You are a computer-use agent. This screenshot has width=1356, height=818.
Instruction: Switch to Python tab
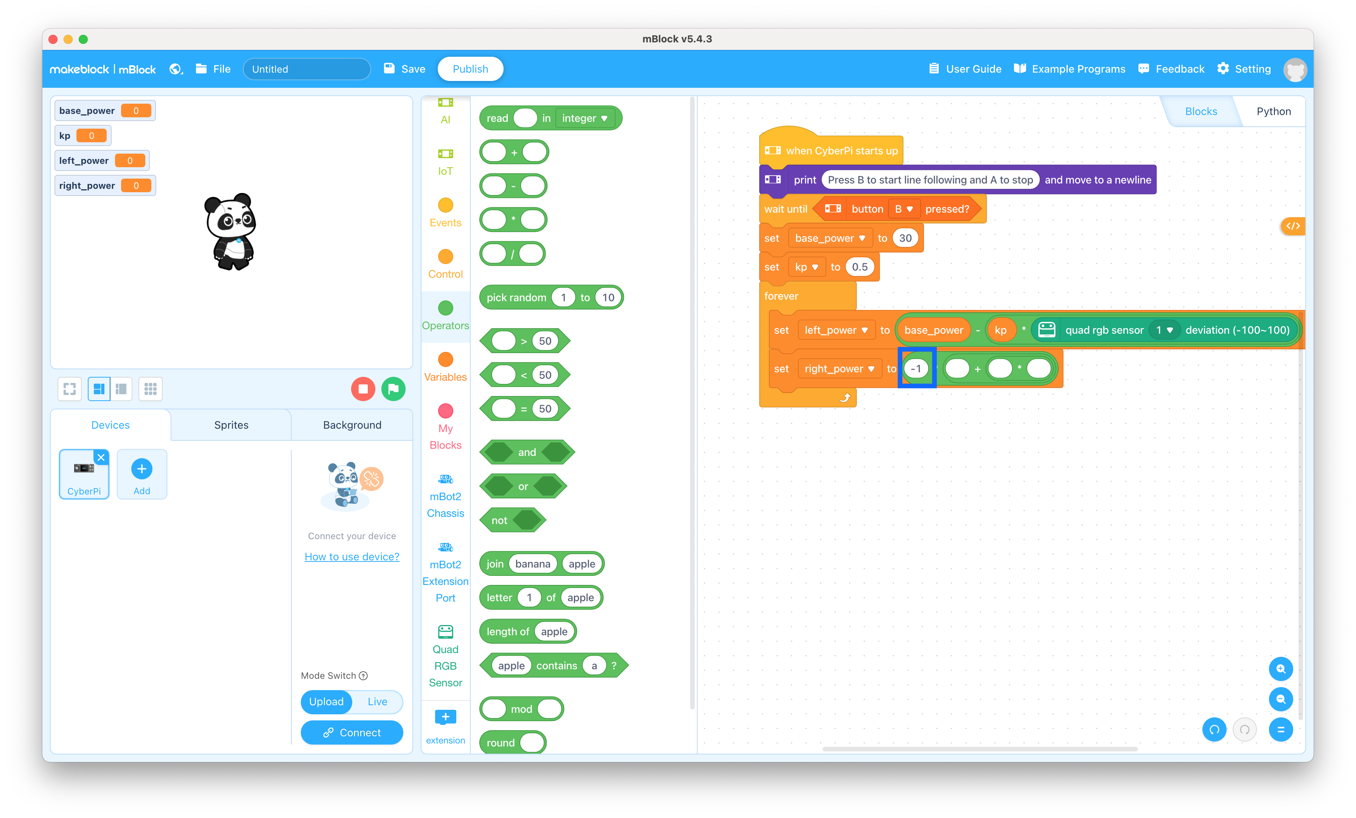coord(1274,110)
